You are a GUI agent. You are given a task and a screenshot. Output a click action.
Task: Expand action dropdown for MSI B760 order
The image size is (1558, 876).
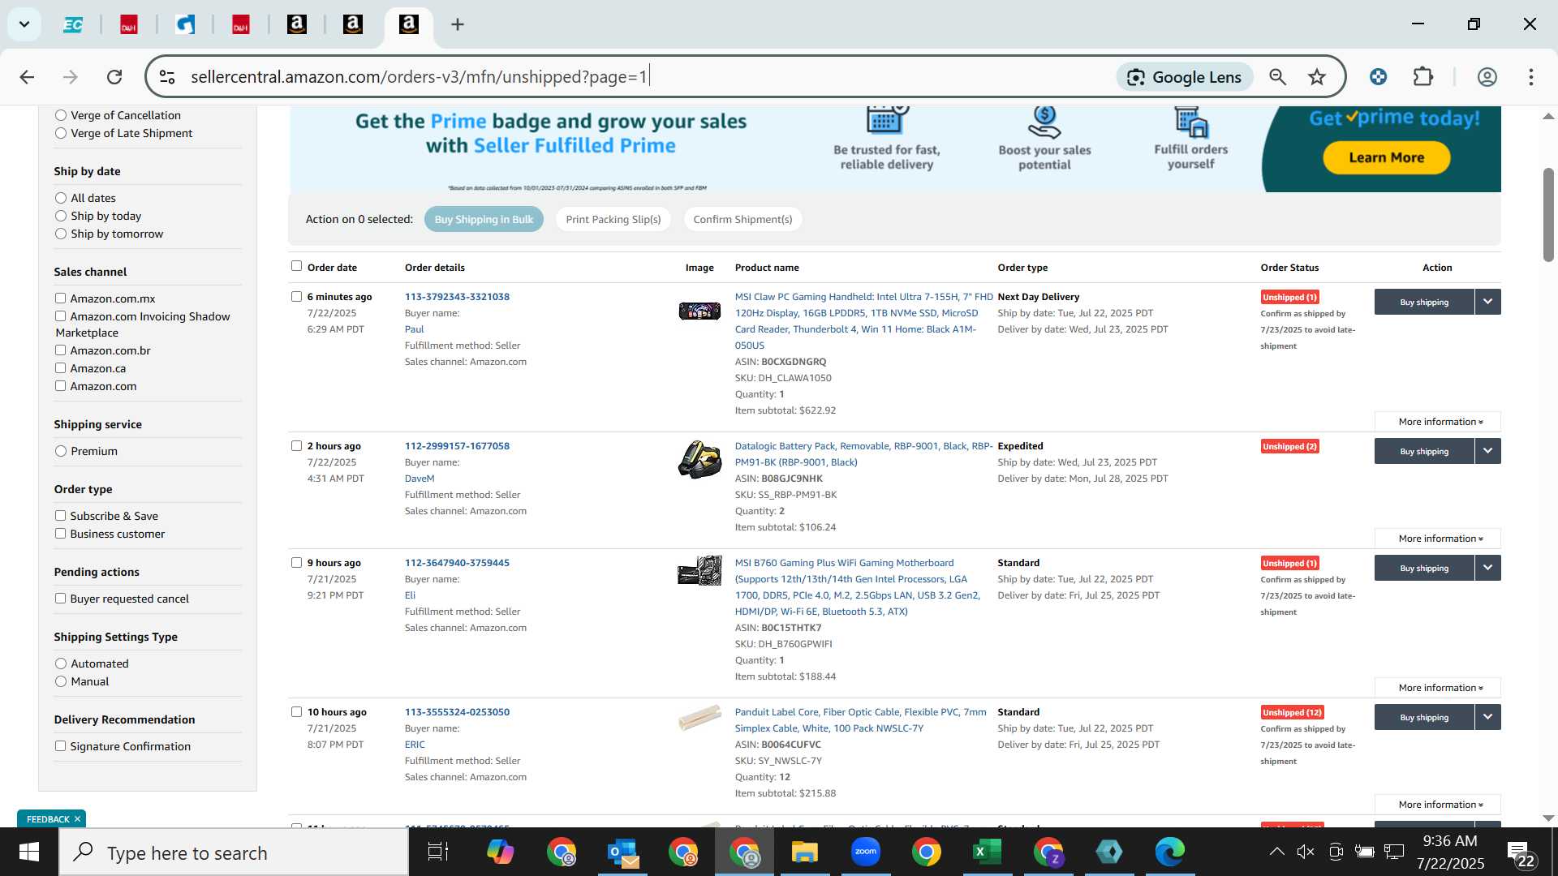(1487, 568)
